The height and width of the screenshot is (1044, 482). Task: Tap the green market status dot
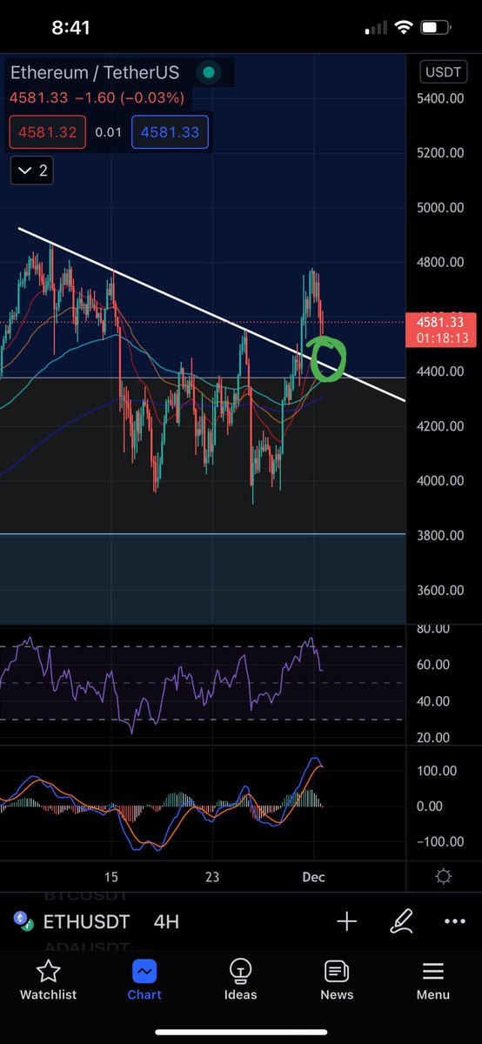[207, 73]
